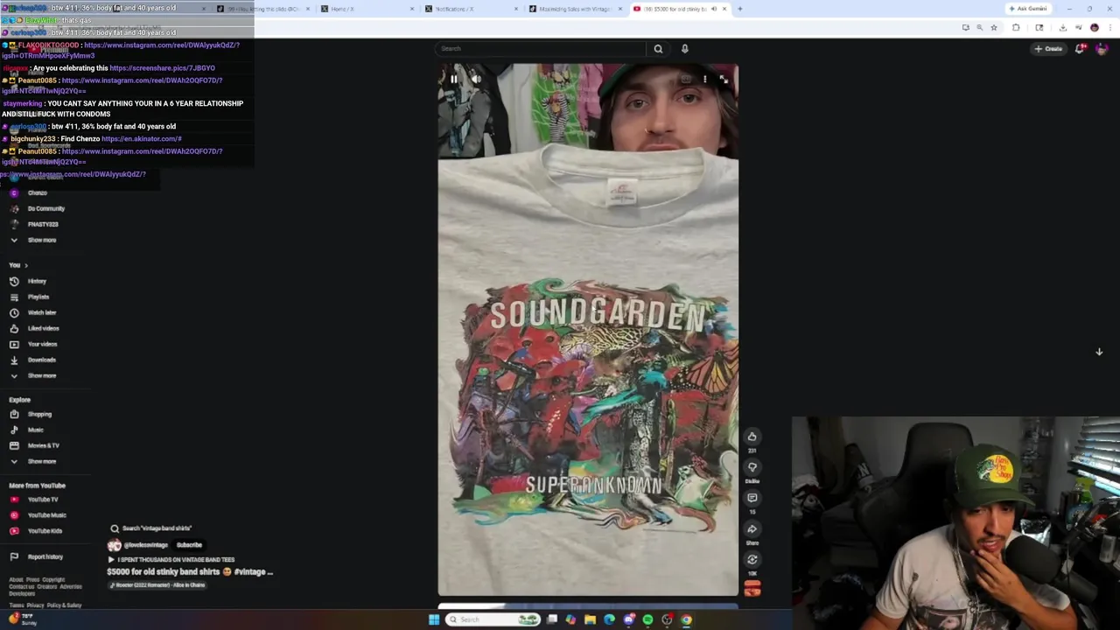Open YouTube notifications bell
The width and height of the screenshot is (1120, 630).
tap(1080, 49)
